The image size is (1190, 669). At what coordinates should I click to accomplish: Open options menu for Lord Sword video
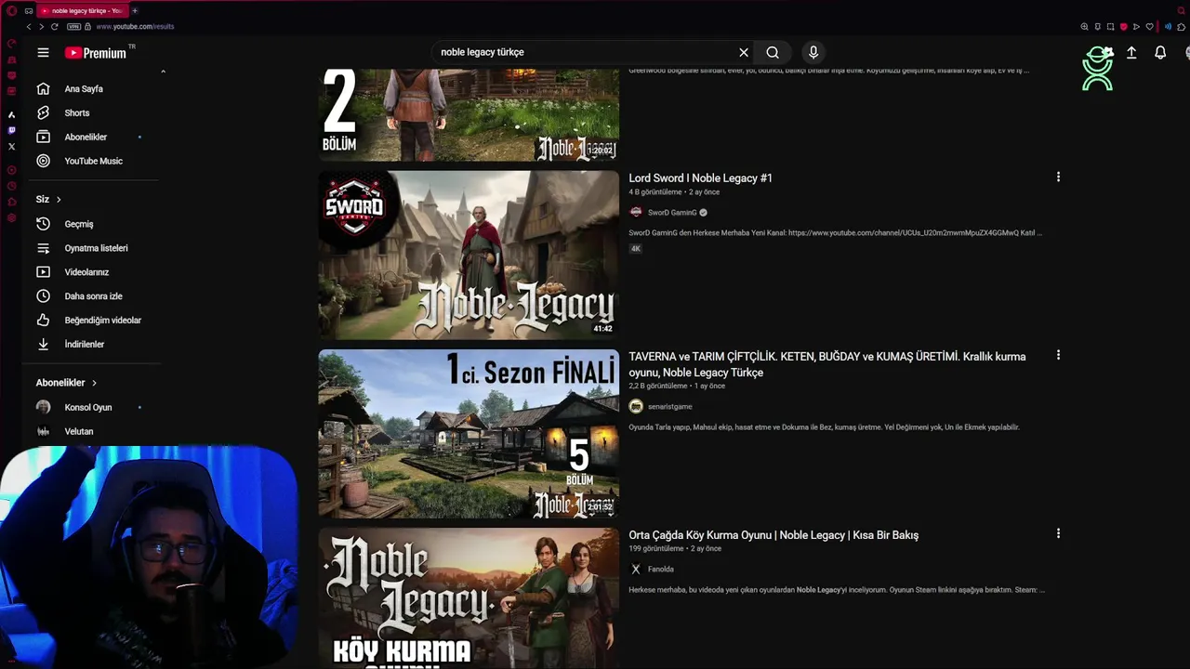pos(1058,177)
